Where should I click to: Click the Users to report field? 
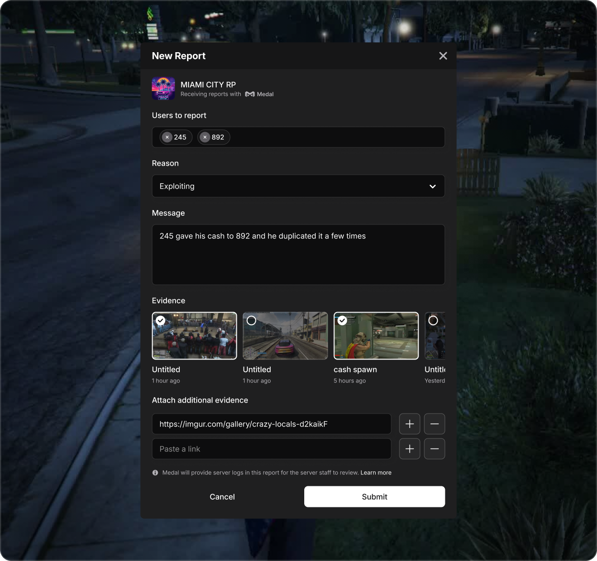tap(298, 137)
